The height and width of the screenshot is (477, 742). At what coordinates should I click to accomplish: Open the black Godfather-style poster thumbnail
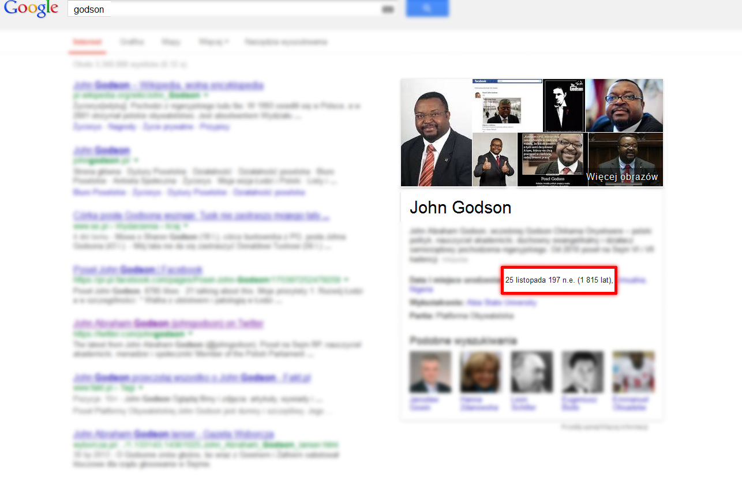564,106
